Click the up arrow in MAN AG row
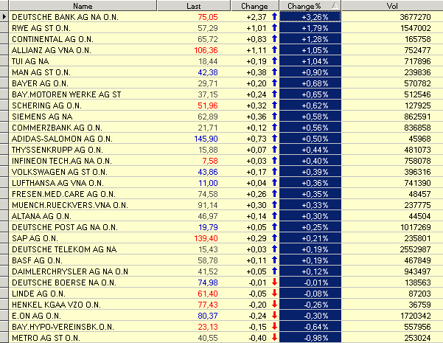 [274, 72]
